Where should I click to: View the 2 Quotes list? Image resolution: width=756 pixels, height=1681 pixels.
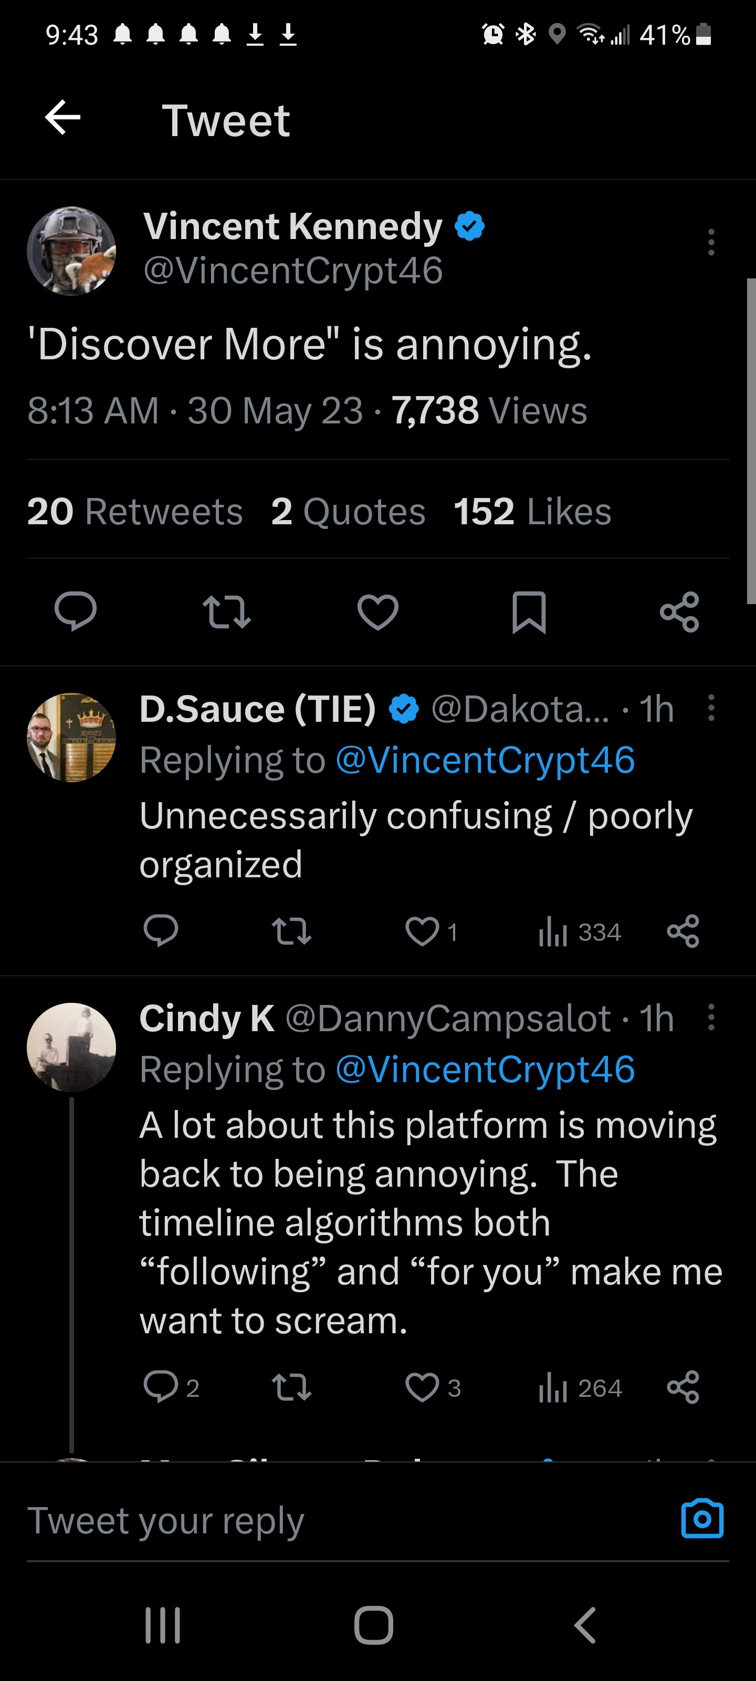(348, 511)
